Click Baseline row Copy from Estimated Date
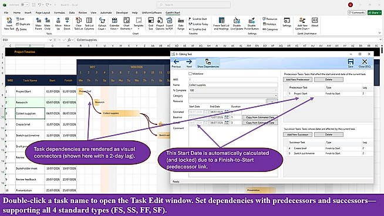The image size is (384, 216). pyautogui.click(x=260, y=117)
